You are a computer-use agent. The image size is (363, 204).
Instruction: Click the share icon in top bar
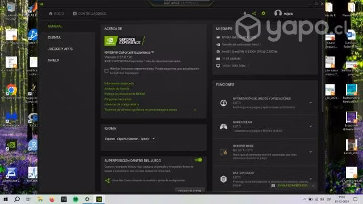254,14
